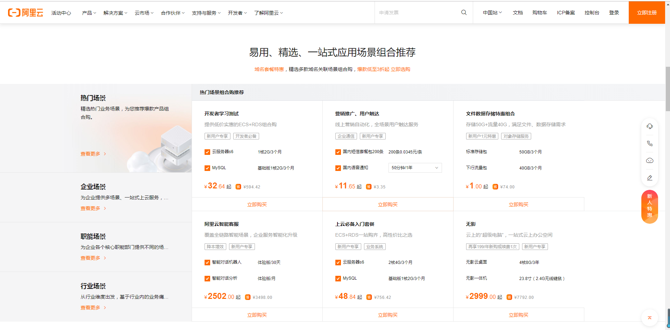Image resolution: width=670 pixels, height=330 pixels.
Task: Open 控制台 in top navigation
Action: [592, 13]
